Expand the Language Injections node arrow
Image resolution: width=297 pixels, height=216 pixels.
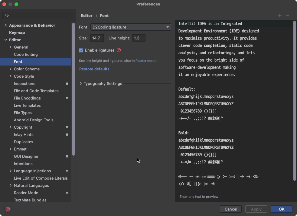tap(11, 171)
